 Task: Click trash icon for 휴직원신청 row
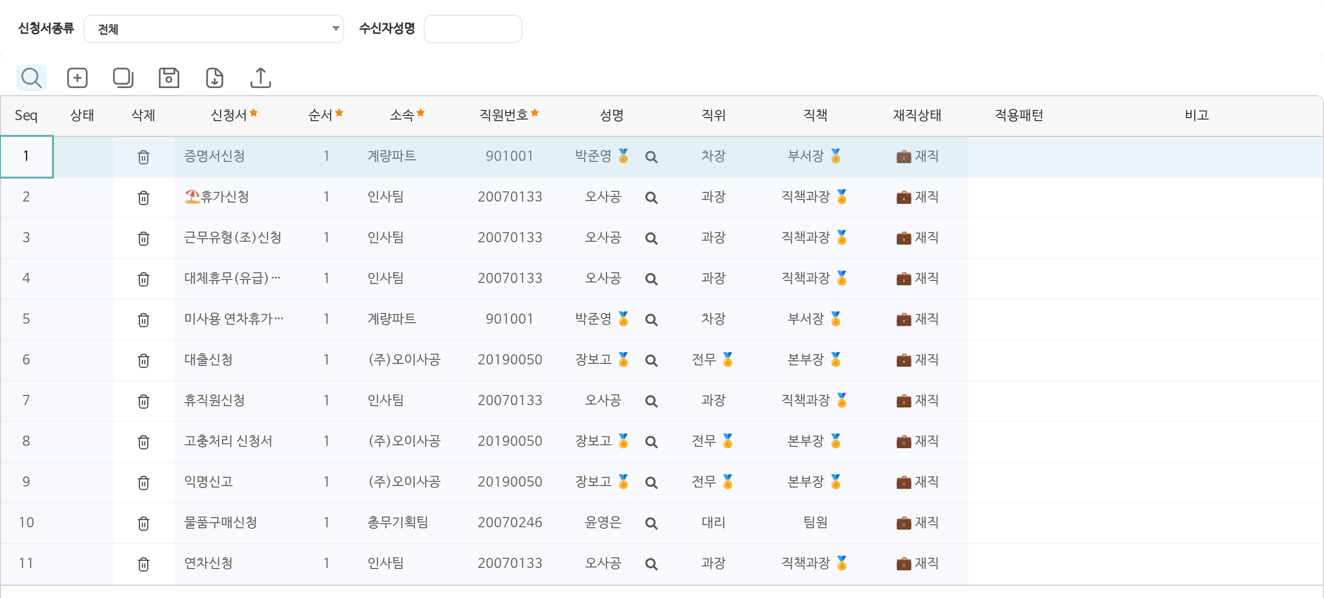click(144, 401)
